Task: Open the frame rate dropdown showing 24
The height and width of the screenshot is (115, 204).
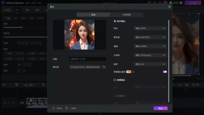Action: pyautogui.click(x=150, y=64)
